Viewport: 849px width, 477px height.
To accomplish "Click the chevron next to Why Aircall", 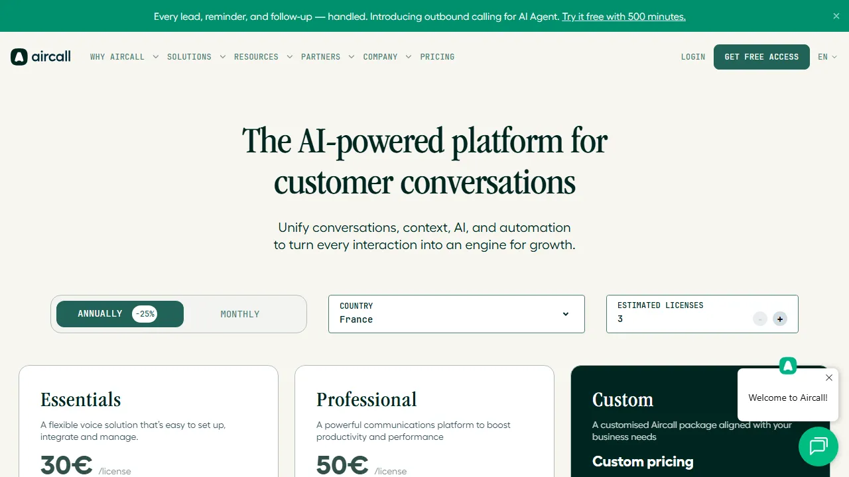I will (155, 57).
